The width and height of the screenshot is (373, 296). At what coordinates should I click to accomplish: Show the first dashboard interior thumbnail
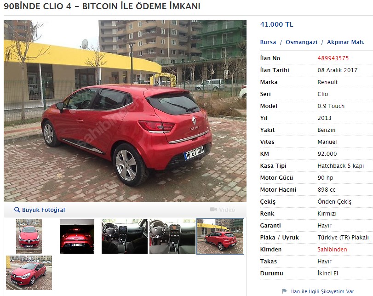pyautogui.click(x=125, y=236)
